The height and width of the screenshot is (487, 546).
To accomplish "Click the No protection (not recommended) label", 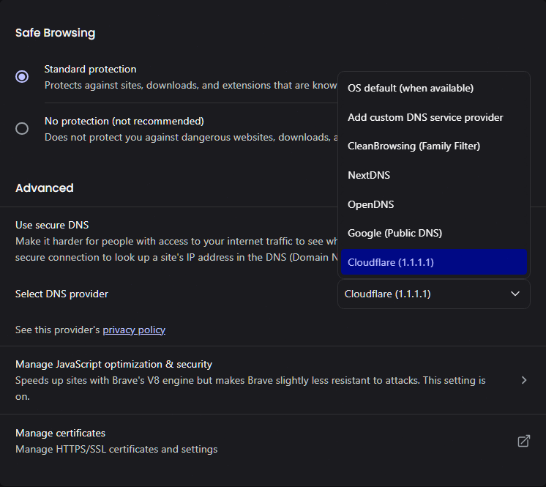I will point(124,121).
